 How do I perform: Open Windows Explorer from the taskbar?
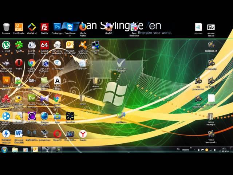(x=15, y=150)
